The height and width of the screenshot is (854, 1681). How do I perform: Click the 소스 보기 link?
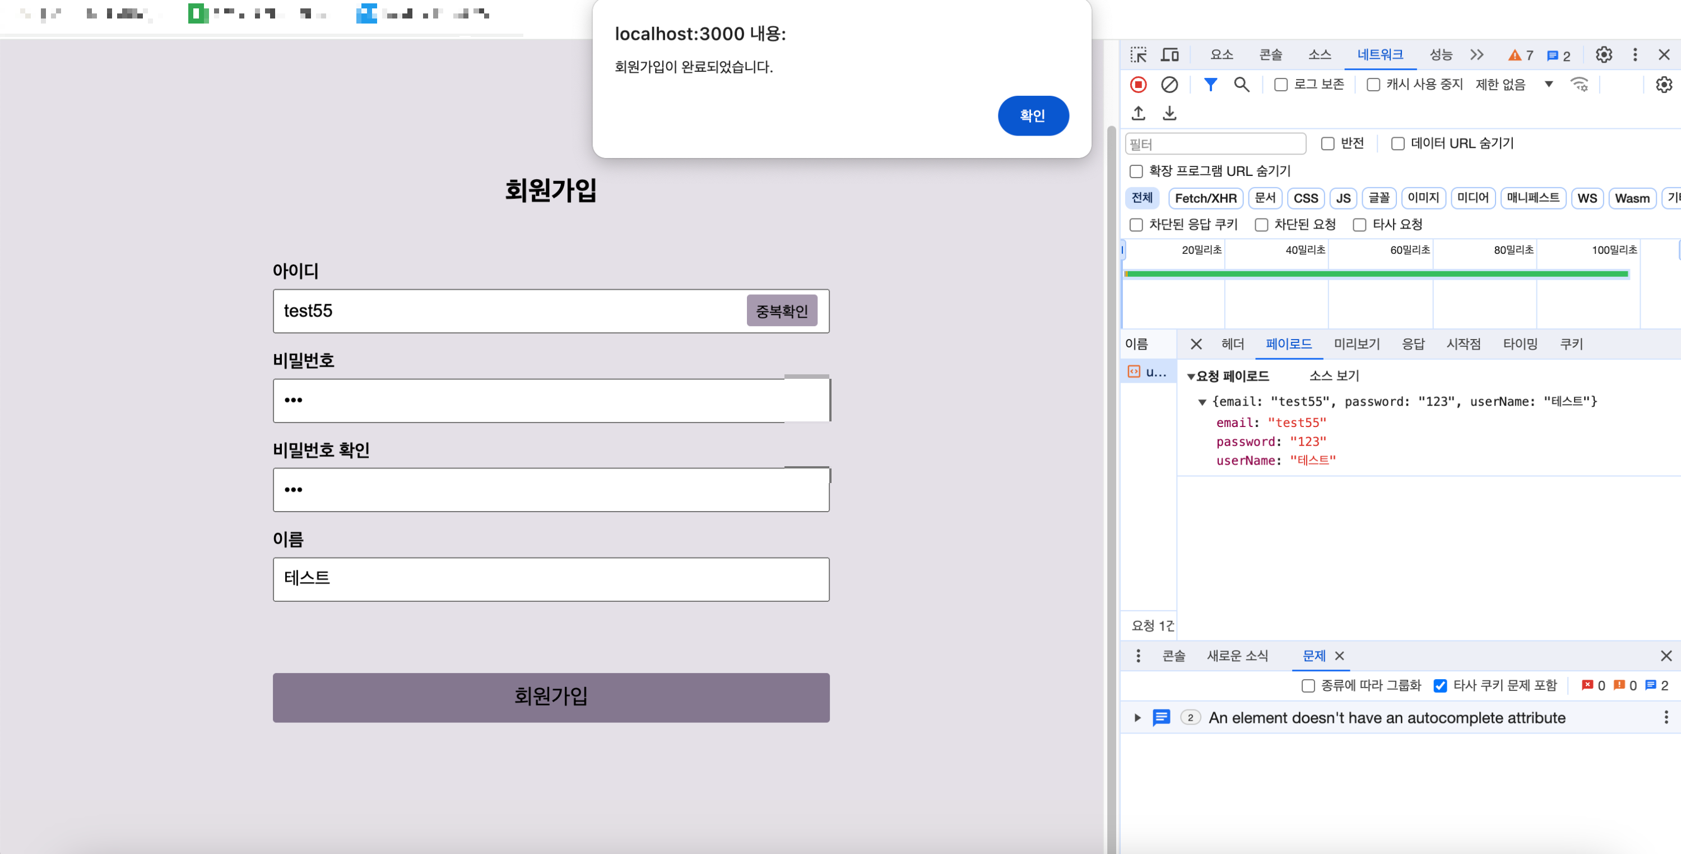pos(1334,376)
